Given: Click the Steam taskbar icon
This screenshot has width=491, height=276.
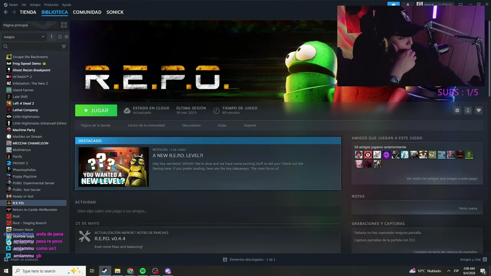Looking at the screenshot, I should pyautogui.click(x=104, y=271).
